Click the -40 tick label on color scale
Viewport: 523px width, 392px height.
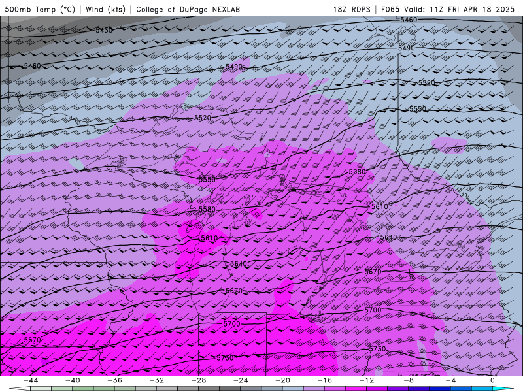pos(73,380)
